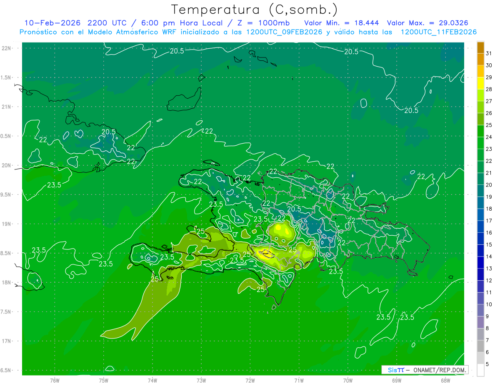Select initialization time '1200UTC_09FEB2026'
Screen dimensions: 500x386
pyautogui.click(x=284, y=32)
